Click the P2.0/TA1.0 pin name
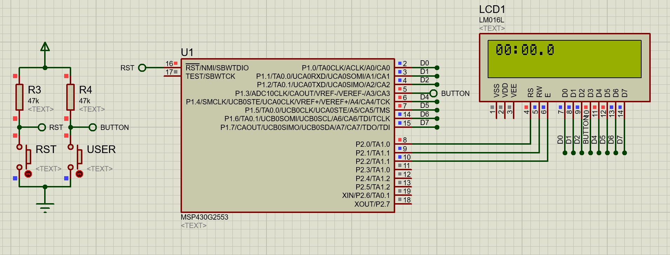Viewport: 670px width, 255px height. (x=373, y=144)
